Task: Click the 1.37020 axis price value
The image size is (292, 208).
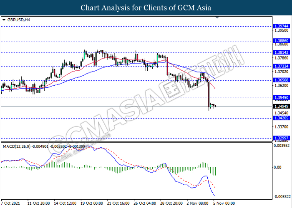Action: 282,72
